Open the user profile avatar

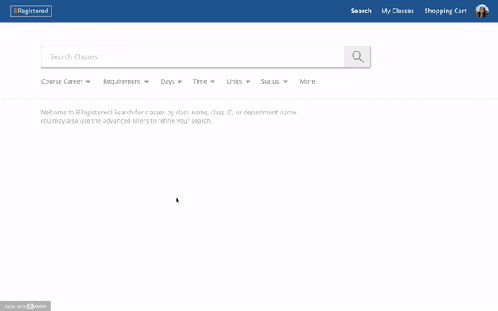(481, 11)
